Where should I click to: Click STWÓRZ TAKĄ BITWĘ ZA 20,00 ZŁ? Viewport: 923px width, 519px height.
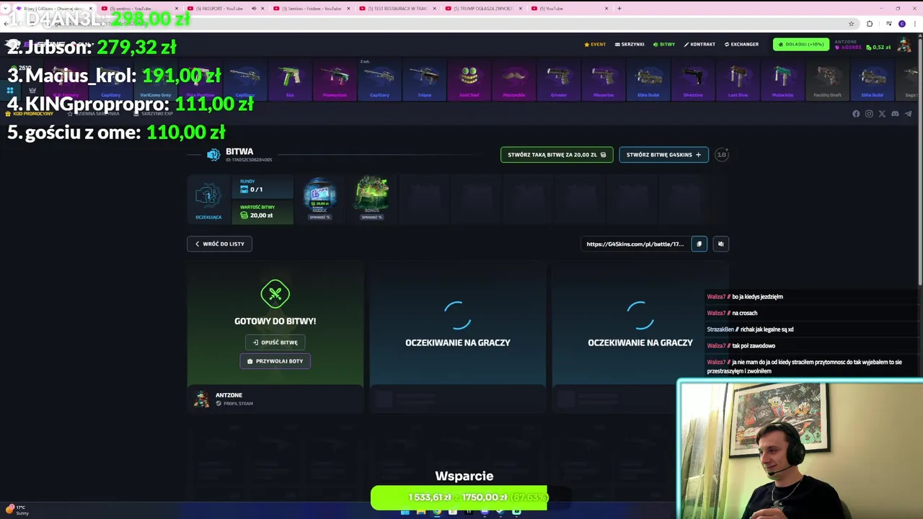pos(557,154)
